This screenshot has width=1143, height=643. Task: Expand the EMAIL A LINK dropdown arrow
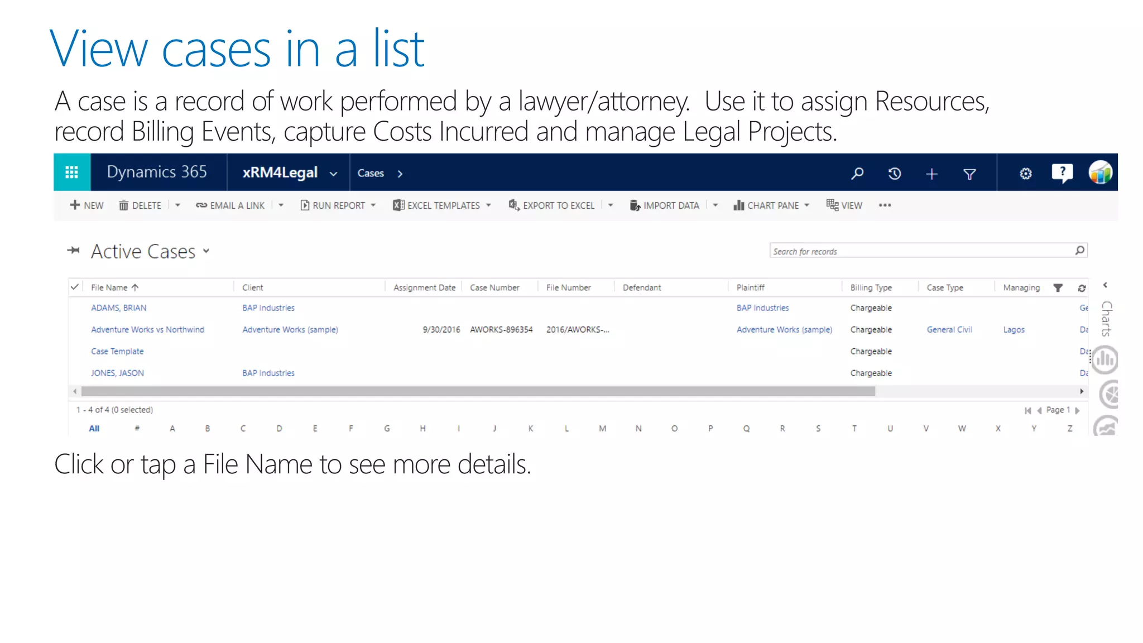(281, 205)
